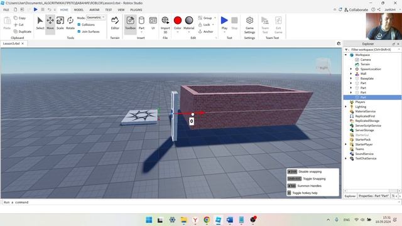This screenshot has height=226, width=402.
Task: Toggle the Collisions checkbox
Action: [79, 24]
